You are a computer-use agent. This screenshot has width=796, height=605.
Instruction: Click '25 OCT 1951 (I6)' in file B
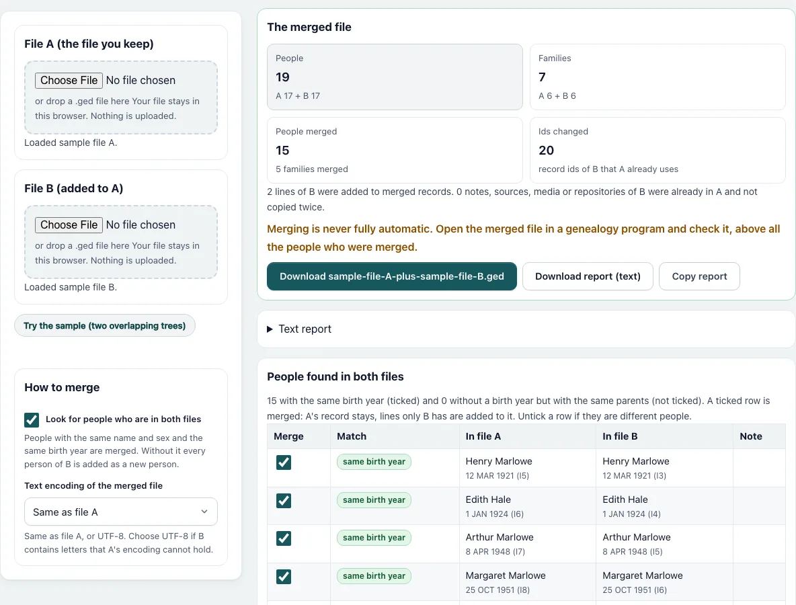point(635,590)
